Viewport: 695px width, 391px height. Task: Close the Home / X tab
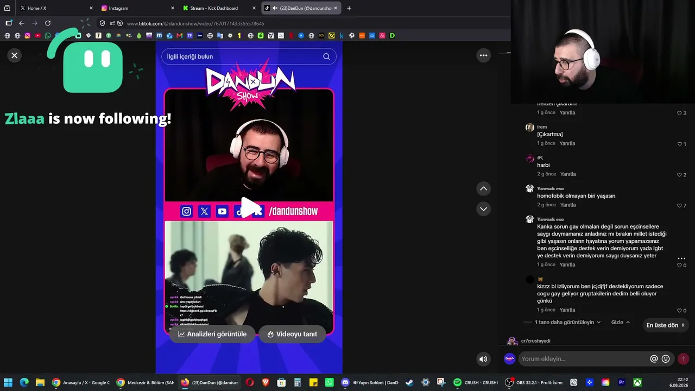(91, 8)
